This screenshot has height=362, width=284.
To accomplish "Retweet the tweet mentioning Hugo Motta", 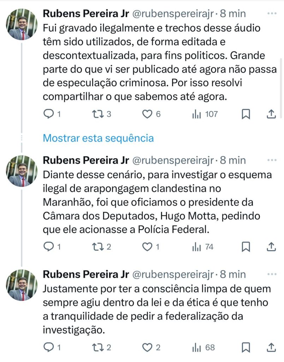I will click(97, 247).
